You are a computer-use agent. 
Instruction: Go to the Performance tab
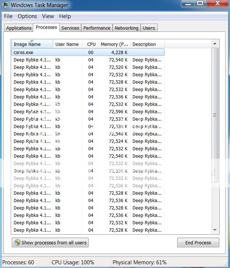click(x=97, y=28)
